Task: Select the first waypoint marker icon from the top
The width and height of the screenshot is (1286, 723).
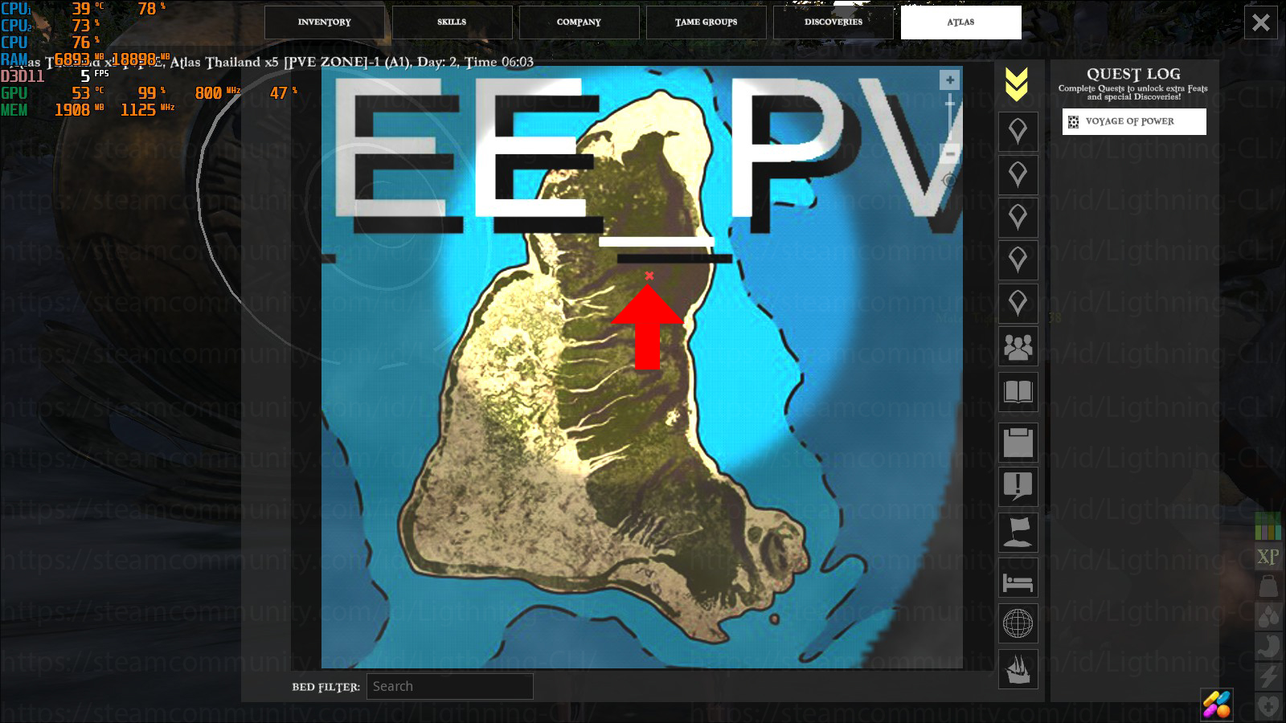Action: [x=1018, y=132]
